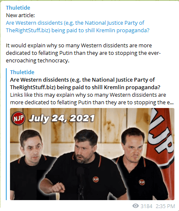Image resolution: width=179 pixels, height=211 pixels.
Task: Click the NJP pin on center shirt
Action: [x=96, y=179]
